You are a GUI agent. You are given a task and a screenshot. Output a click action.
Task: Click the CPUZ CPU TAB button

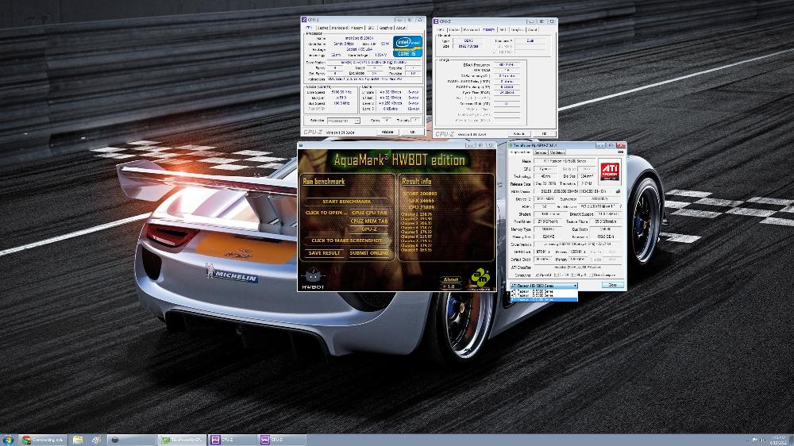[369, 213]
